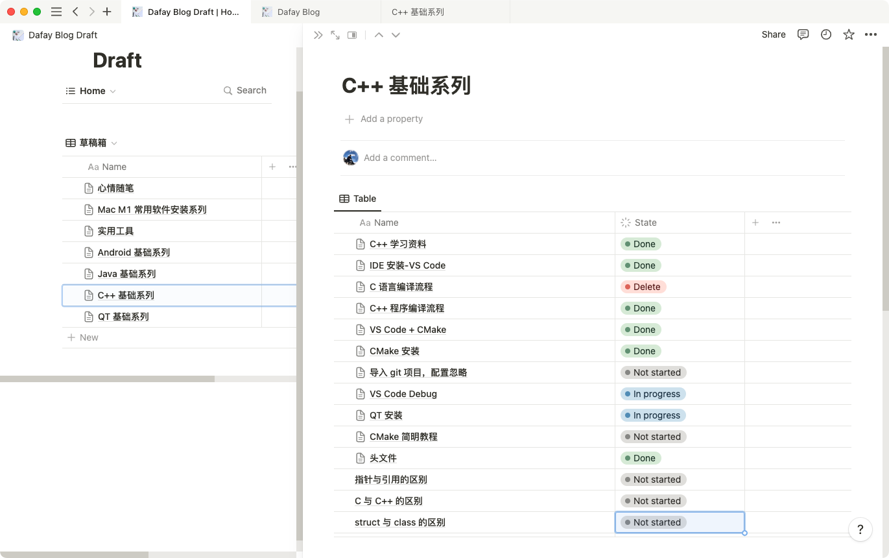Go to previous page with up chevron
The image size is (889, 558).
[379, 35]
